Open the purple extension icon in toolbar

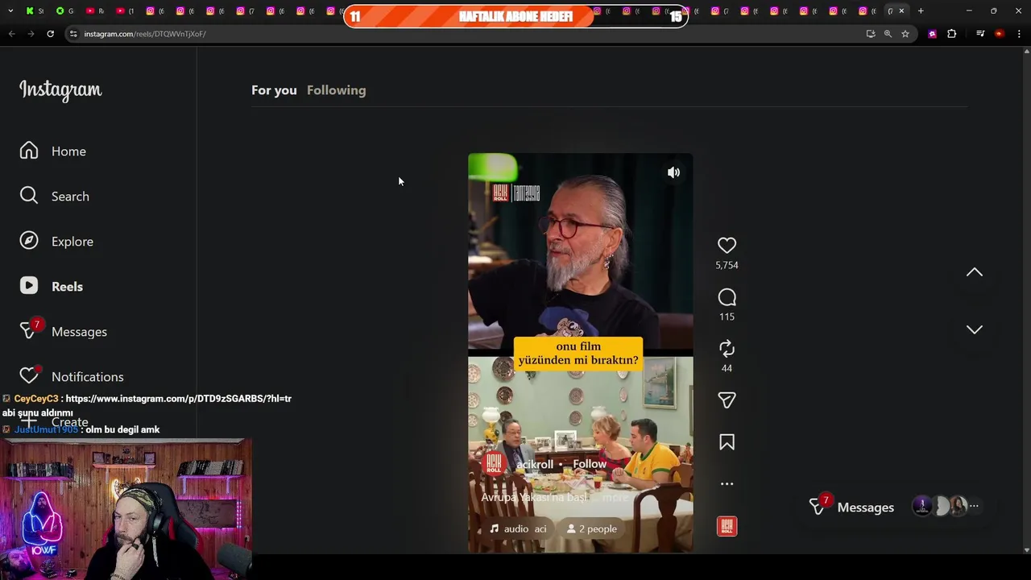point(932,34)
